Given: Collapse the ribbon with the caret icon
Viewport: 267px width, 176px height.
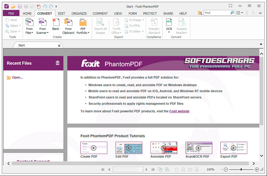Looking at the screenshot, I should pyautogui.click(x=260, y=13).
